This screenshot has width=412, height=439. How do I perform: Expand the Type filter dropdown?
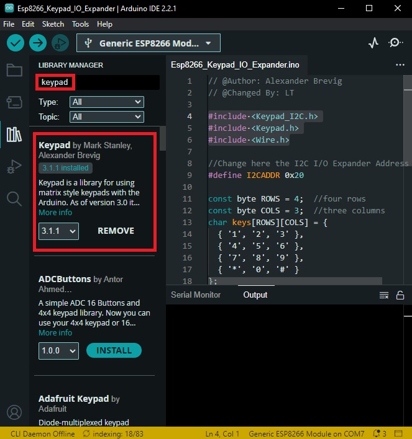(107, 102)
